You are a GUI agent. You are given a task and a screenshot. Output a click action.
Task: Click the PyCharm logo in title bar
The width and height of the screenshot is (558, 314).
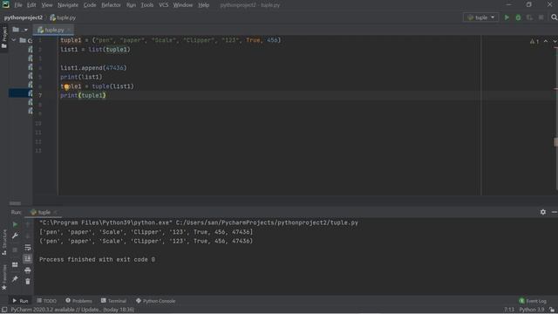point(6,4)
